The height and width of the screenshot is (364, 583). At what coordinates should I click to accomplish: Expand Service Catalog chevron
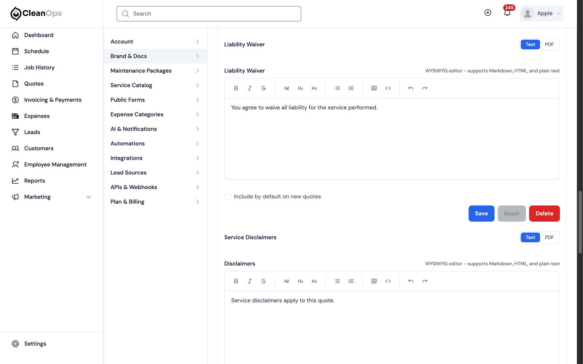point(198,85)
